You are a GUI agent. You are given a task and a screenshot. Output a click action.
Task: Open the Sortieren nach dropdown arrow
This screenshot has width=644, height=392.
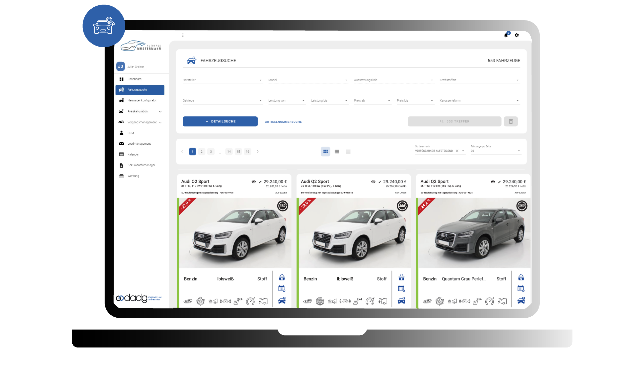click(463, 151)
